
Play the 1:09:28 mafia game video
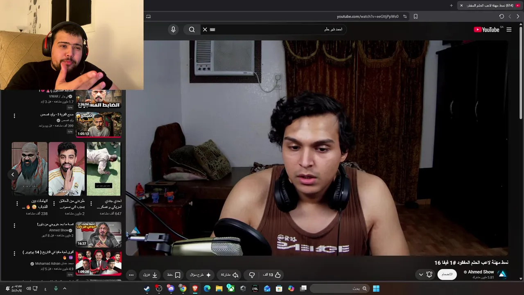(98, 263)
